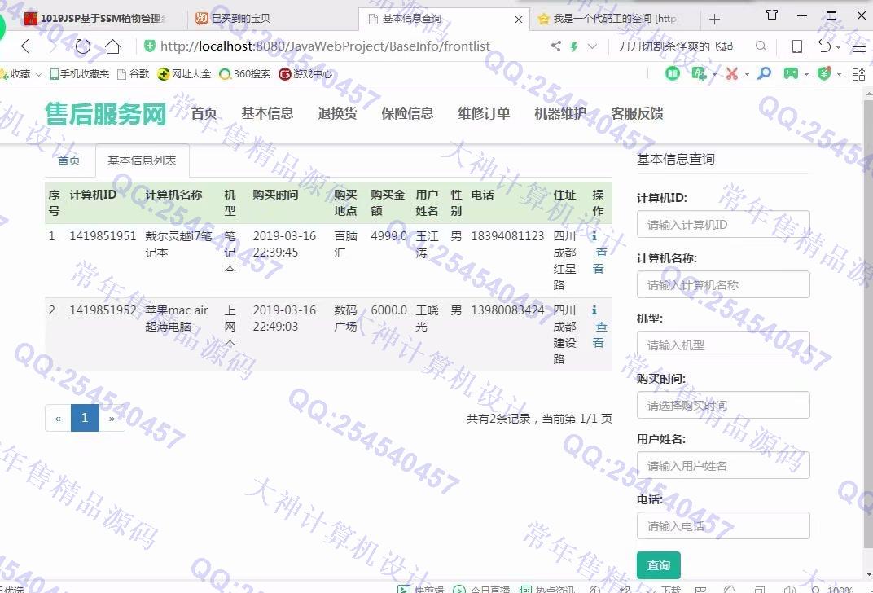View details for computer 1419851952
The height and width of the screenshot is (593, 873).
point(599,327)
